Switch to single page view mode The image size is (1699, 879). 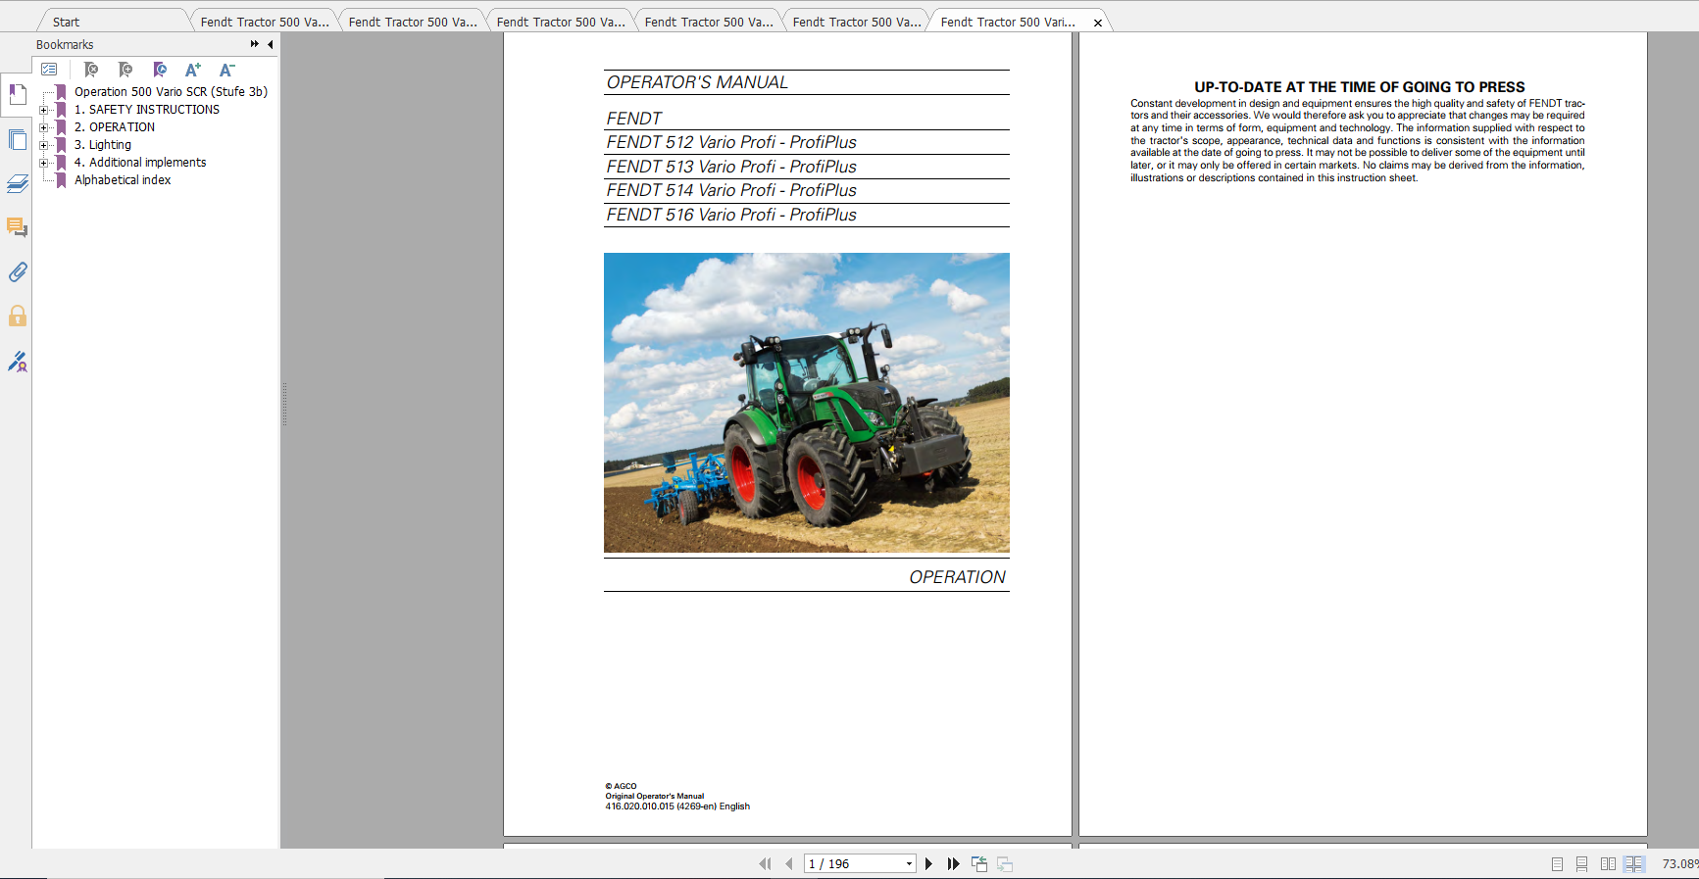1557,863
